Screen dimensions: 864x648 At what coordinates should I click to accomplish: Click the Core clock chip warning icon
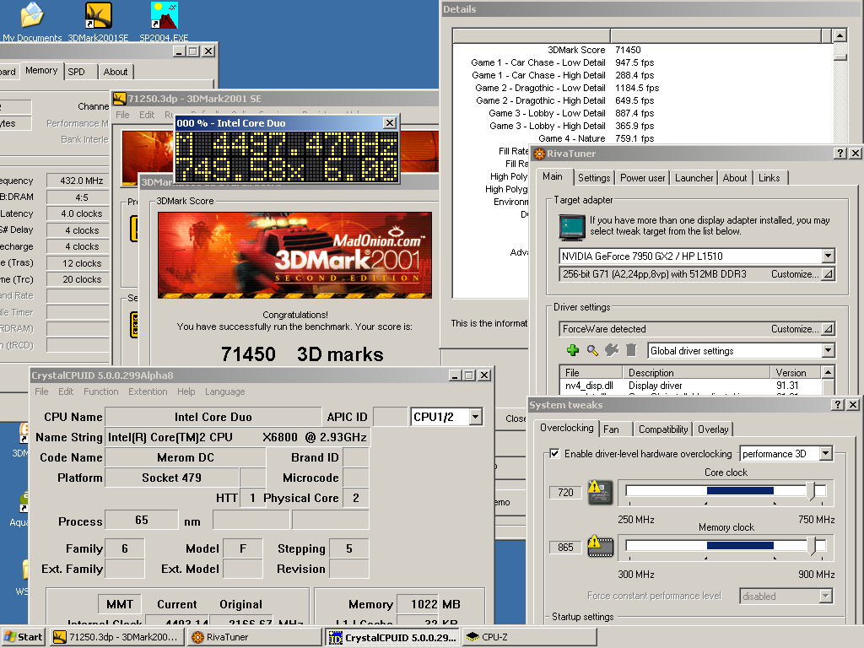tap(600, 492)
